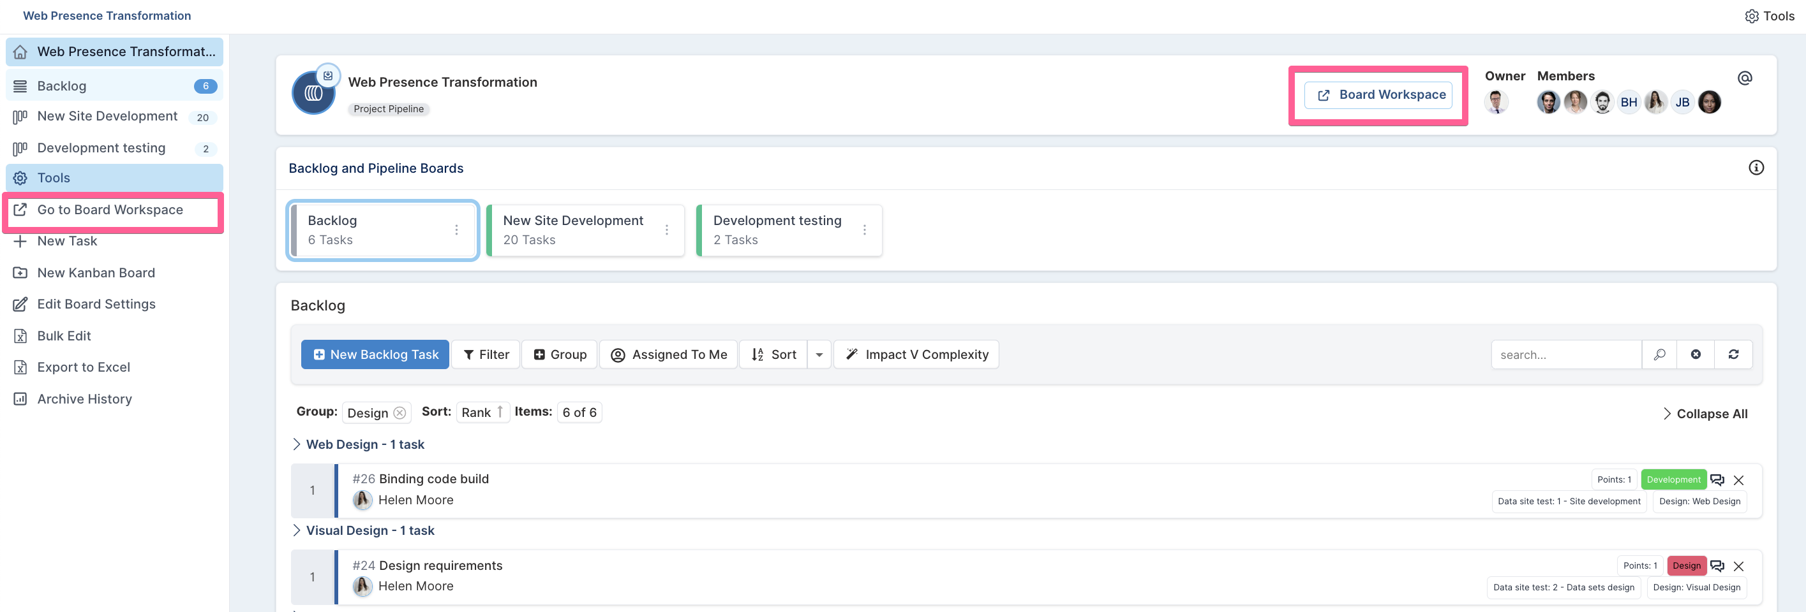1806x612 pixels.
Task: Open New Site Development in sidebar
Action: pos(114,116)
